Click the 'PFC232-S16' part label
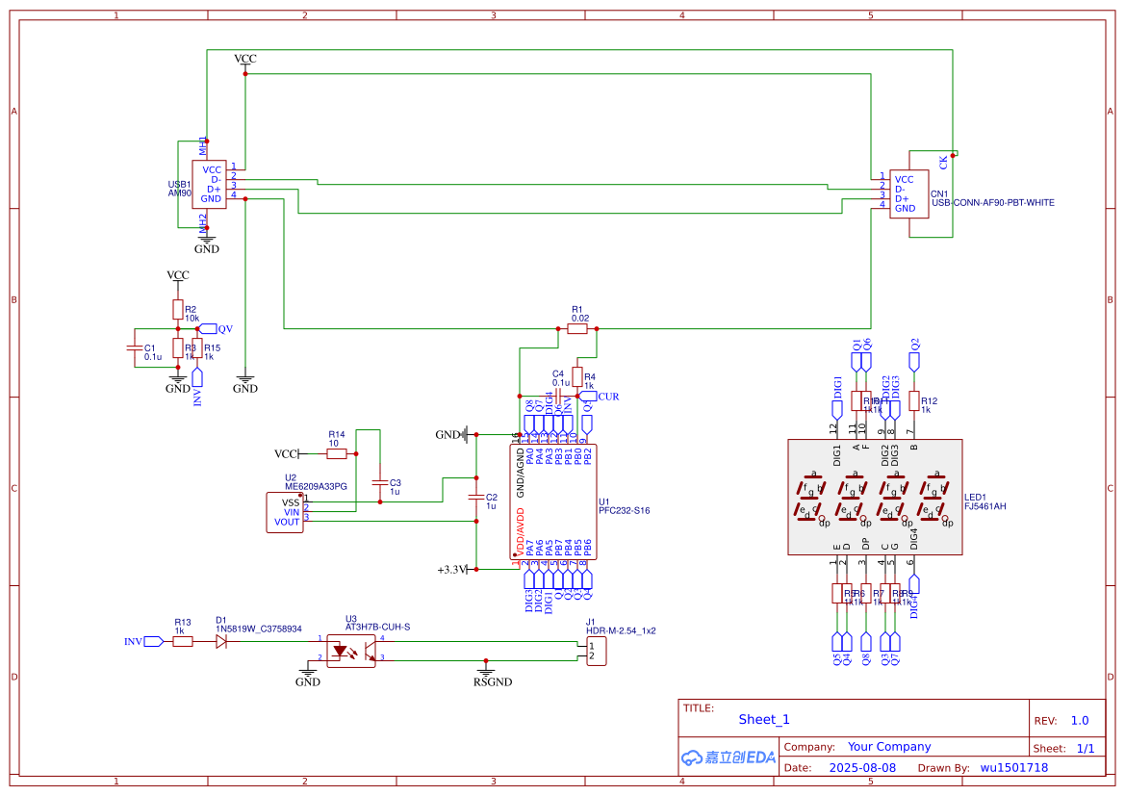 pos(625,511)
